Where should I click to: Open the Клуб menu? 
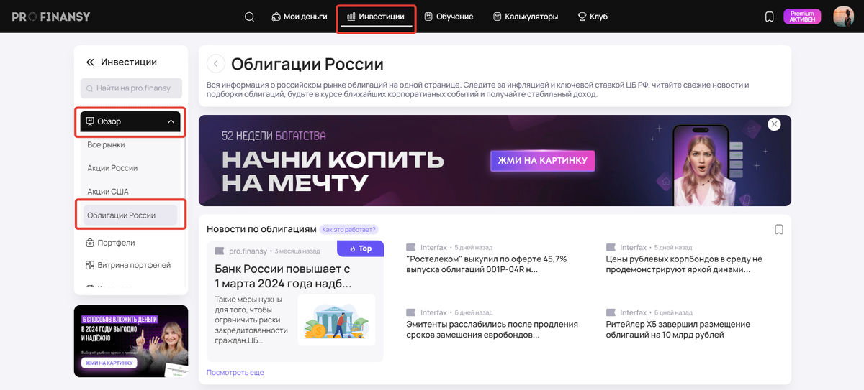click(593, 17)
